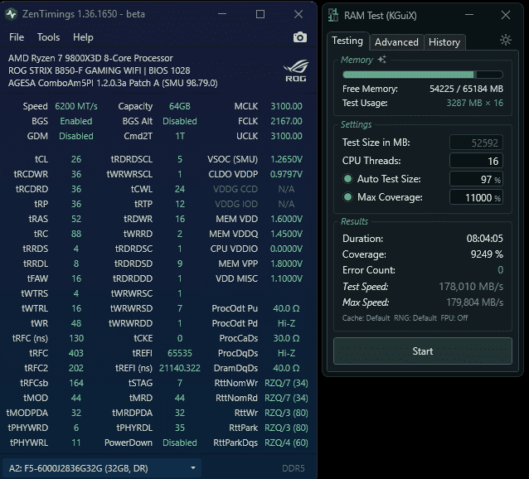Image resolution: width=529 pixels, height=479 pixels.
Task: Click the UCLK value 3100.00
Action: tap(286, 136)
